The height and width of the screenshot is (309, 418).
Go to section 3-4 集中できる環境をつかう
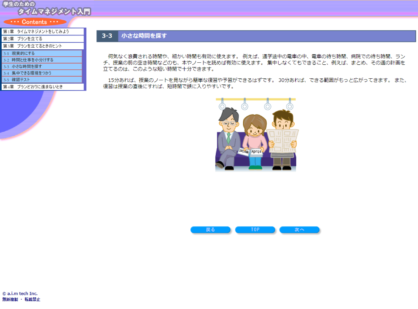pos(42,73)
